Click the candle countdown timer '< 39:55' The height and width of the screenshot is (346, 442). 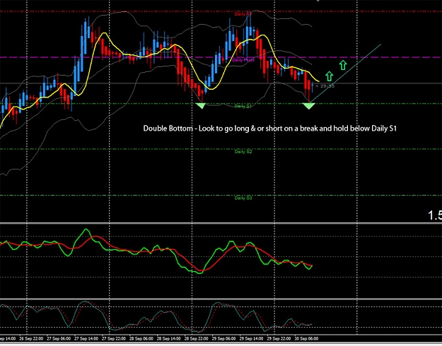(x=325, y=86)
